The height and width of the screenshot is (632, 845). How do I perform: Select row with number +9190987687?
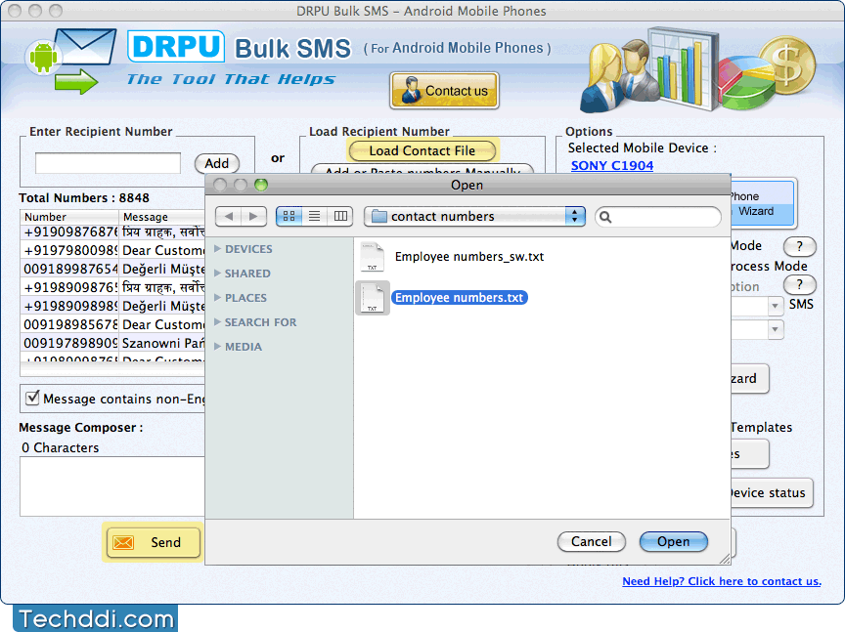click(112, 232)
